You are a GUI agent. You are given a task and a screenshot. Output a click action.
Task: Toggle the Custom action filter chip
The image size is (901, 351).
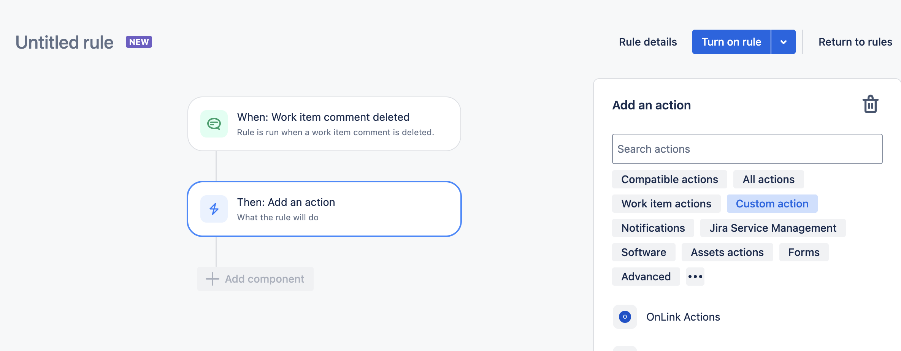[772, 204]
